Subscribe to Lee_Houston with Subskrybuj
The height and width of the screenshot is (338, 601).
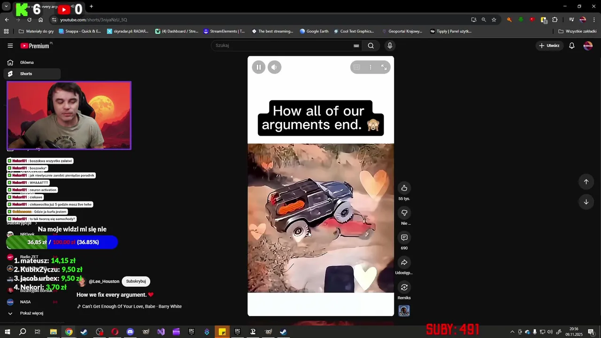[x=136, y=281]
